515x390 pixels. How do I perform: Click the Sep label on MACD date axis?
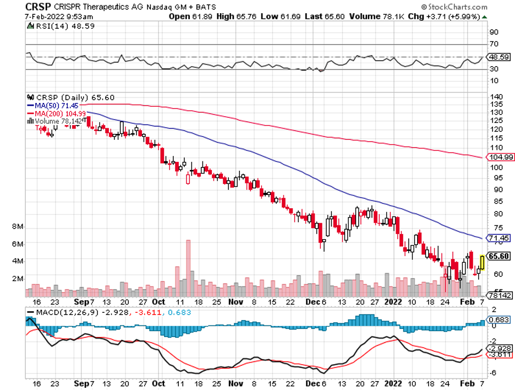[81, 383]
